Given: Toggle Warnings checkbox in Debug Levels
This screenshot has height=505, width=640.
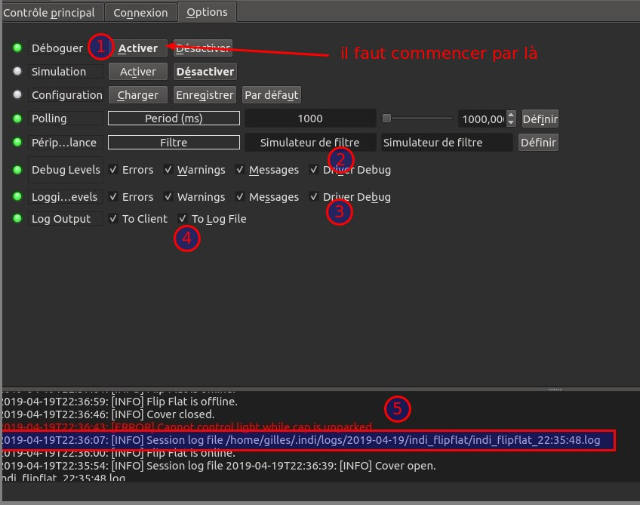Looking at the screenshot, I should [x=168, y=169].
